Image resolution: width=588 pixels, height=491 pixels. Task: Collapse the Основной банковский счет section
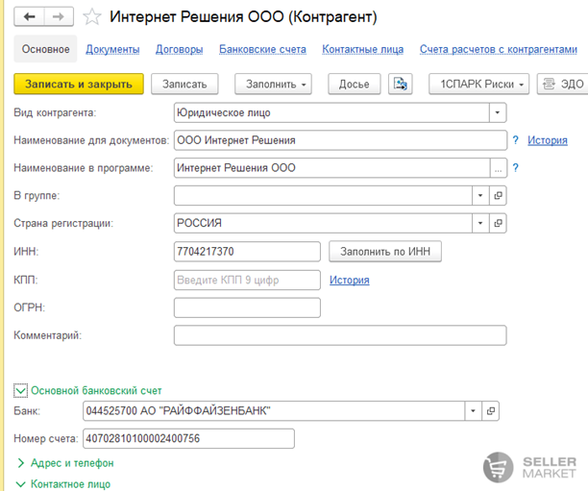pos(20,390)
